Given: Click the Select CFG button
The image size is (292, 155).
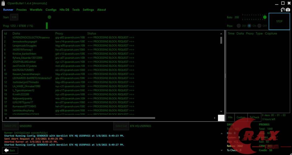Looking at the screenshot, I should pos(10,126).
